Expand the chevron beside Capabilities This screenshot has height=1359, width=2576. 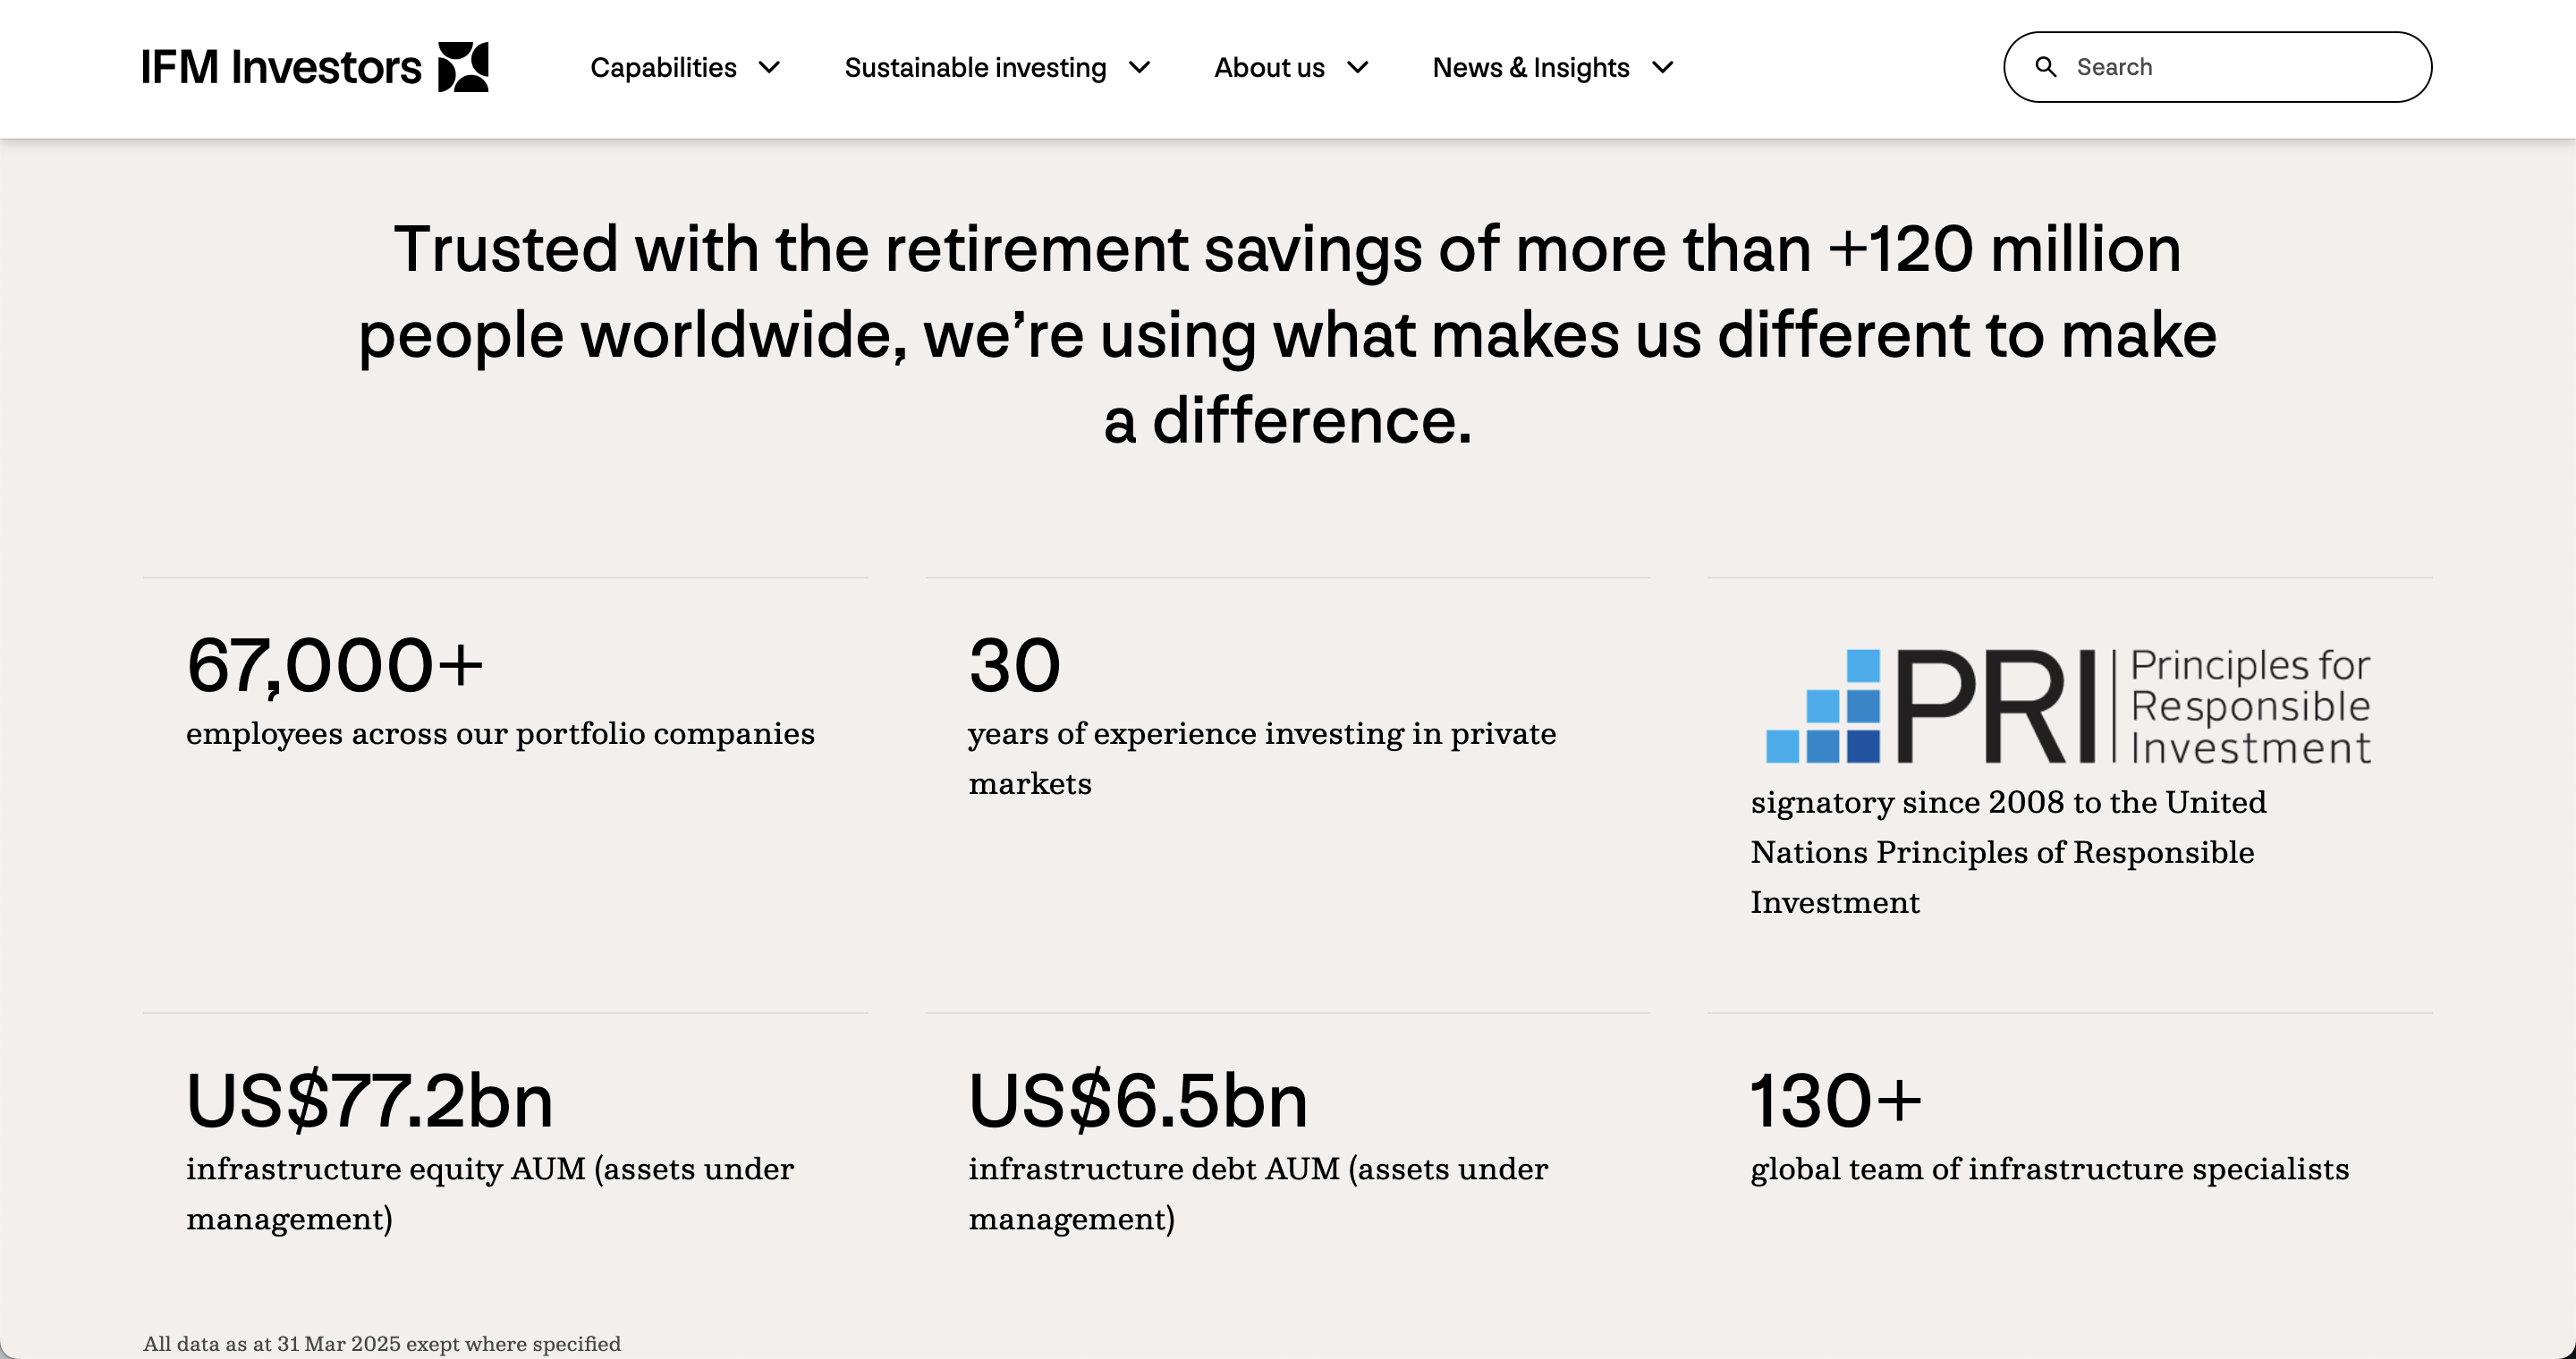769,67
